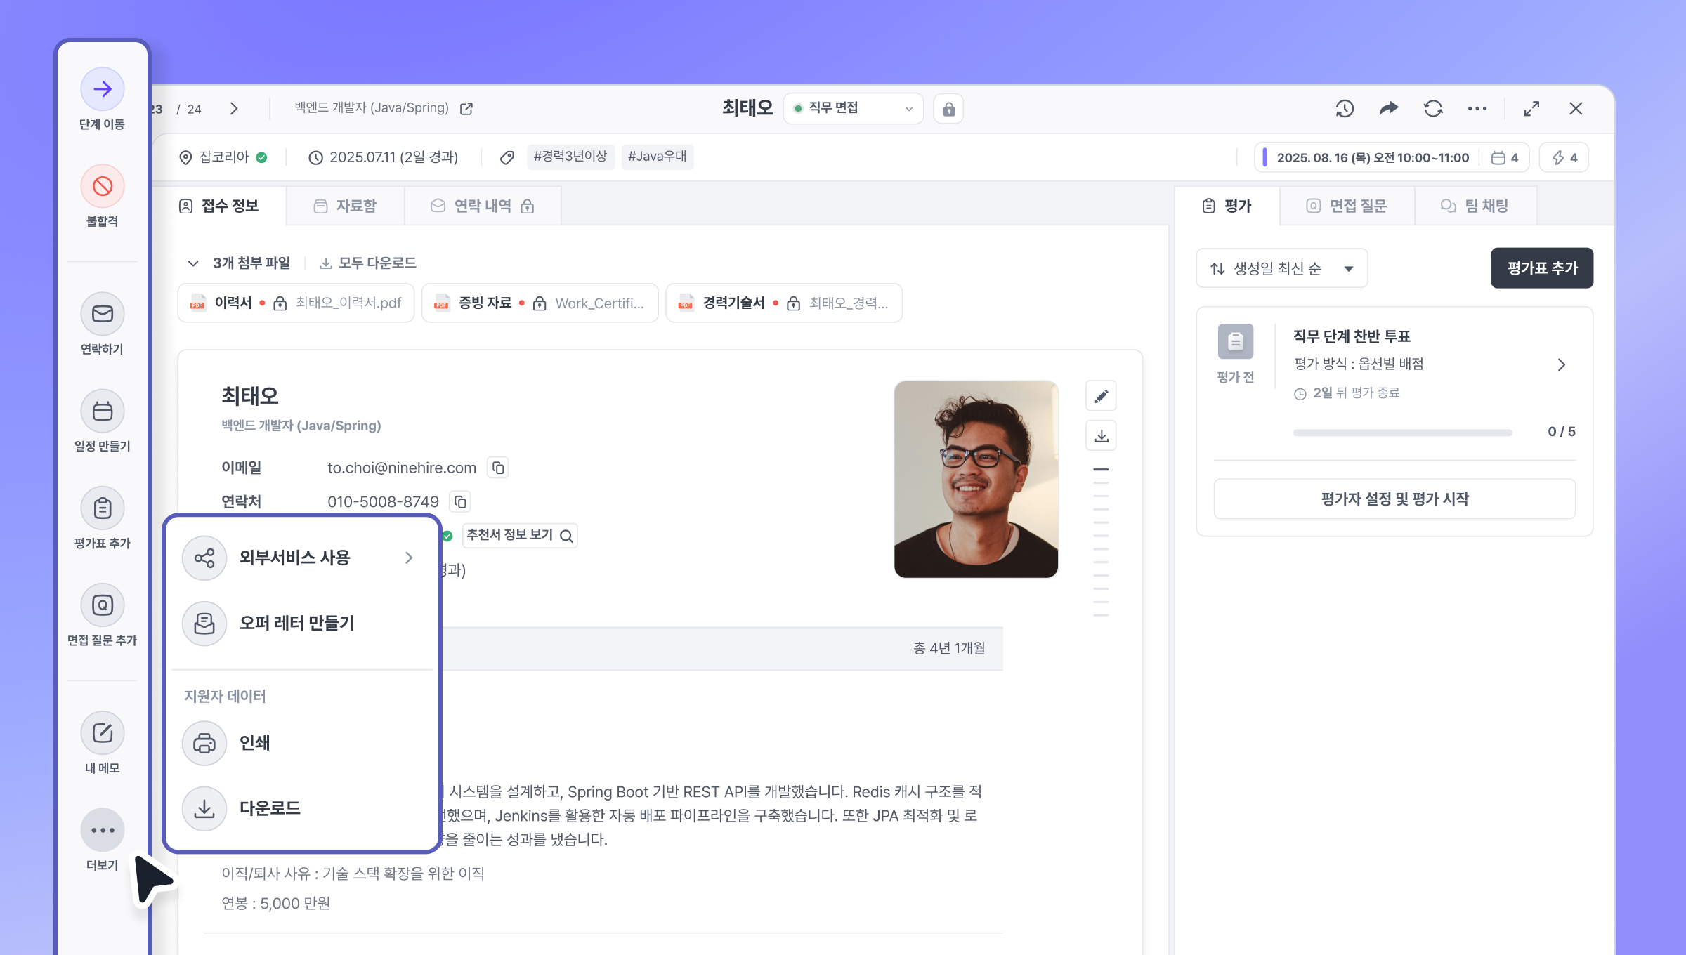Switch to the 자료함 tab
This screenshot has height=955, width=1686.
345,206
